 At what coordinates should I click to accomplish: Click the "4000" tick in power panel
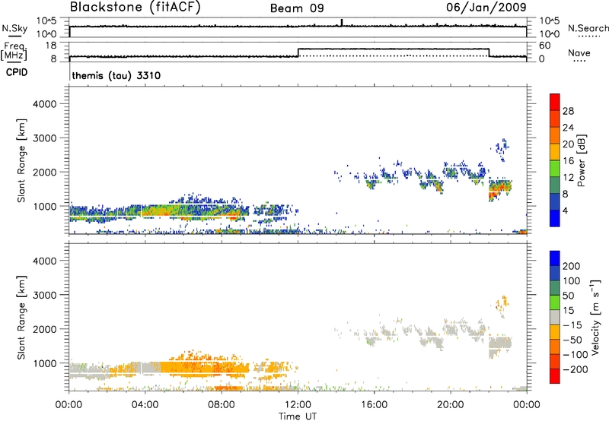pos(44,104)
